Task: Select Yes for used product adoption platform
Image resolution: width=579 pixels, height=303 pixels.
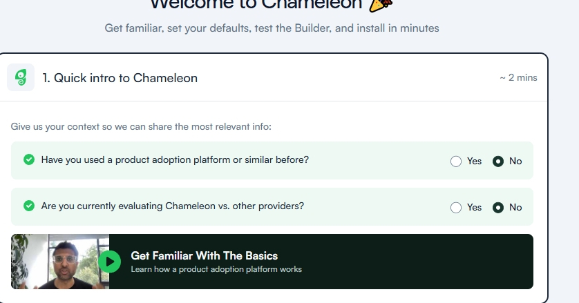Action: (456, 162)
